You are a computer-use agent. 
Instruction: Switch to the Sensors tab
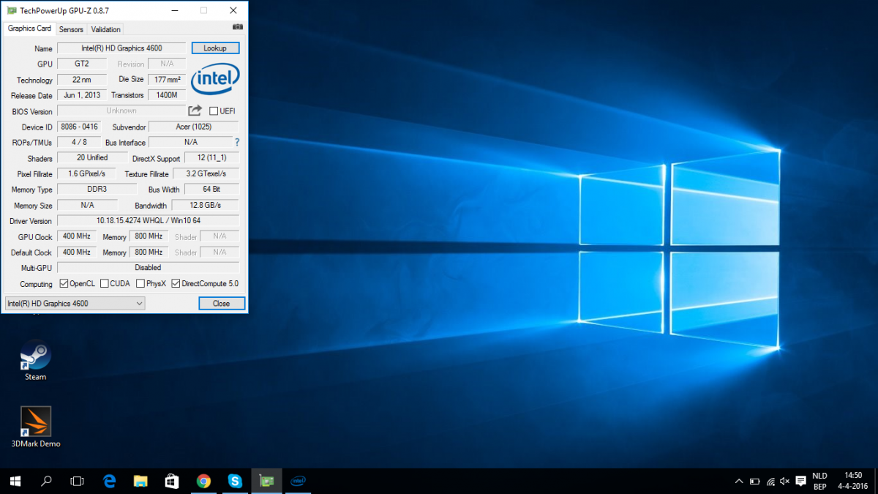[71, 29]
